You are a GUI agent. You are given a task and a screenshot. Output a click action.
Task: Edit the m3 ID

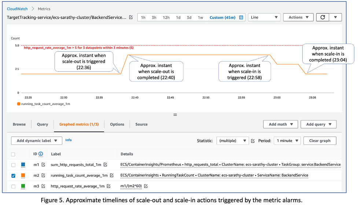[43, 186]
